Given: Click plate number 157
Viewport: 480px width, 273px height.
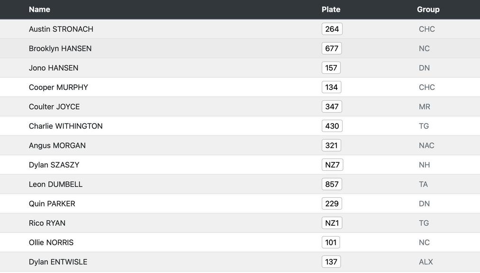Looking at the screenshot, I should (x=331, y=68).
